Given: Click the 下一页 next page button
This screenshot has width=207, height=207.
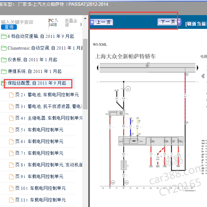Looking at the screenshot, I should click(169, 22).
